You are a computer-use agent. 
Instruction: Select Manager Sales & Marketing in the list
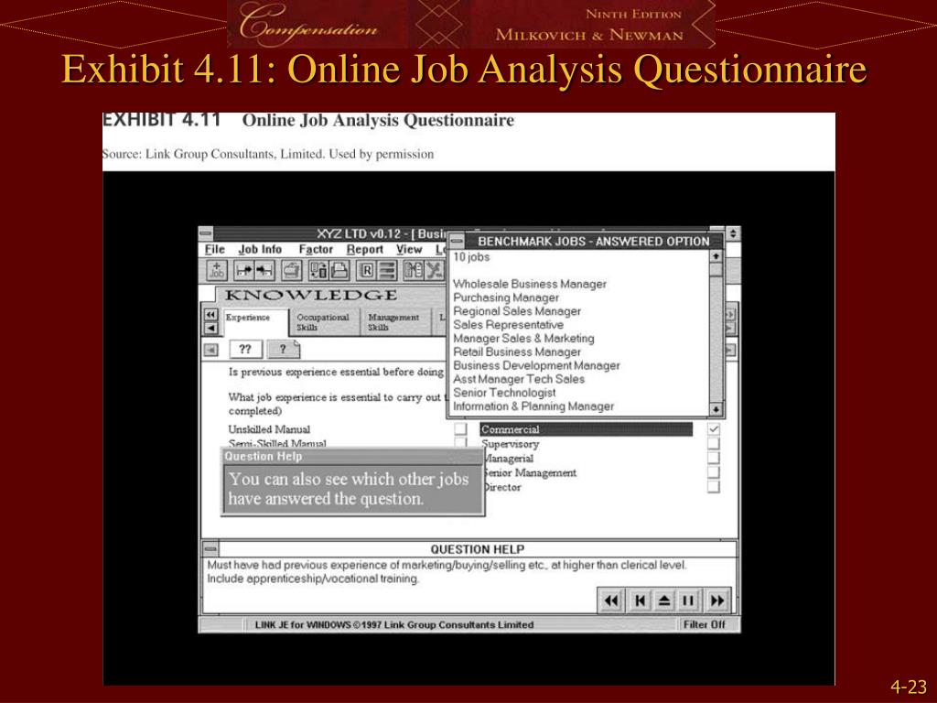pos(523,339)
